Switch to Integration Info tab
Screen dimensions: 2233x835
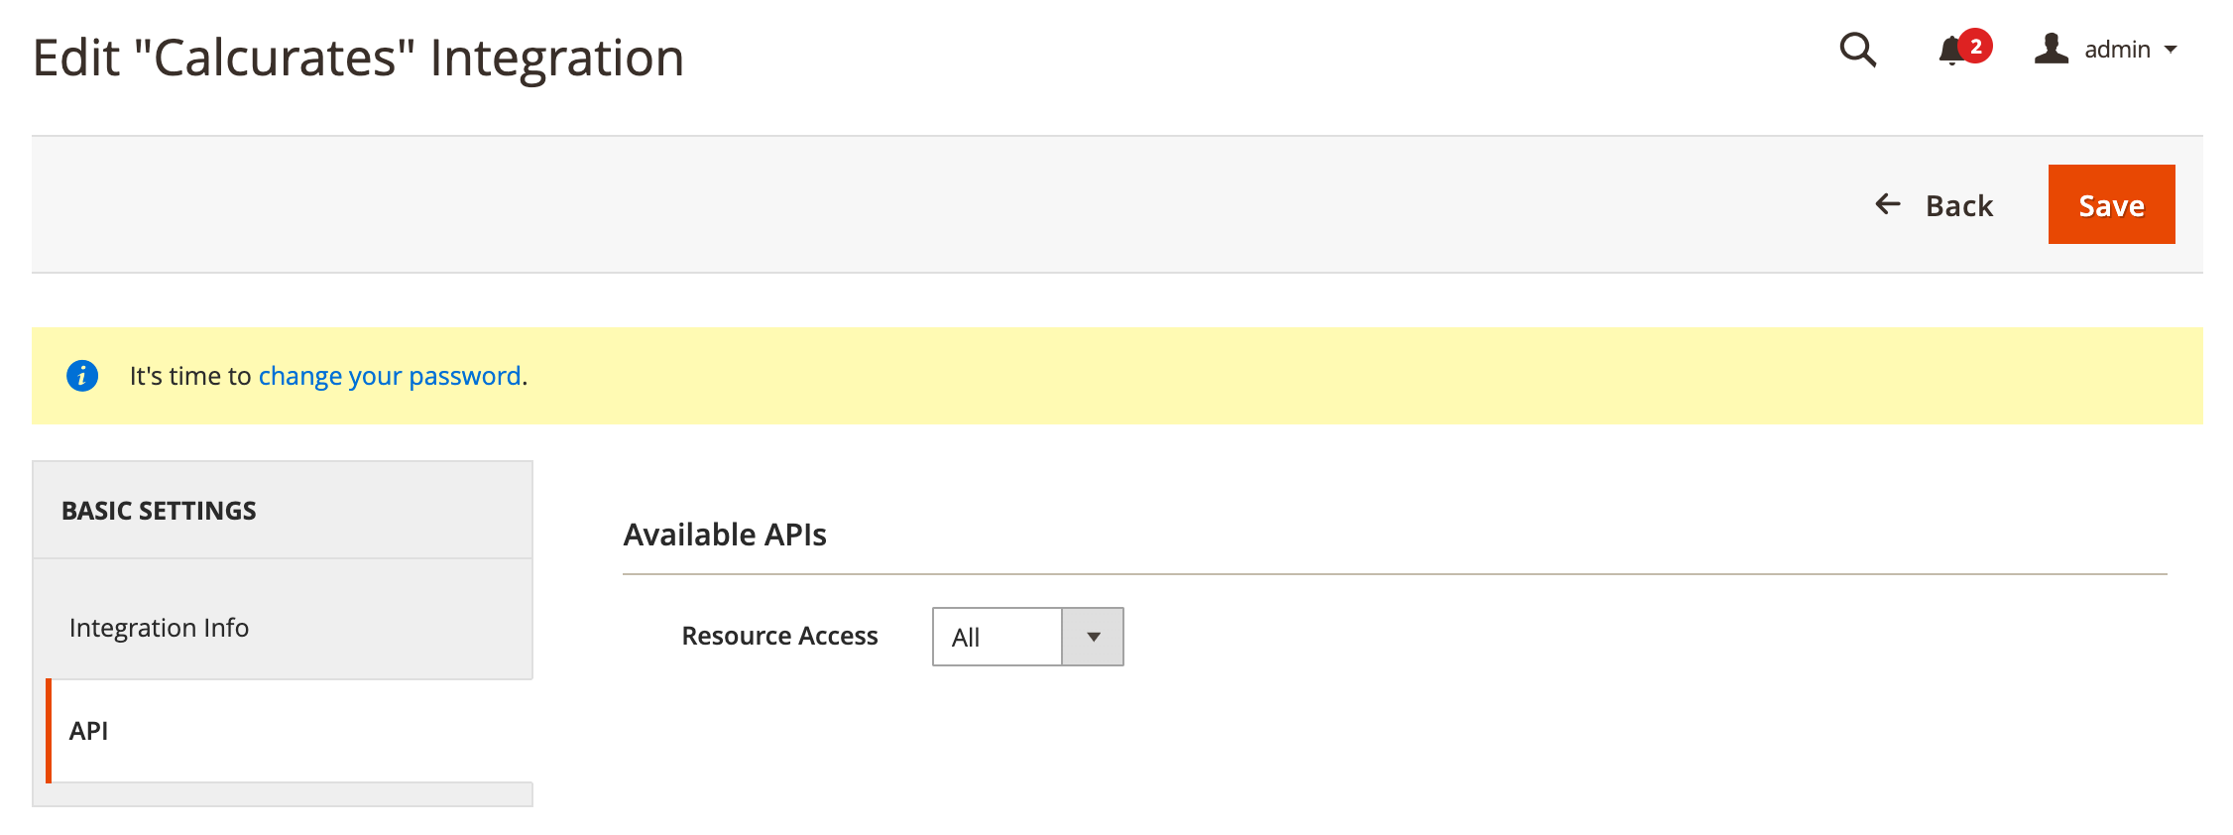(x=283, y=628)
